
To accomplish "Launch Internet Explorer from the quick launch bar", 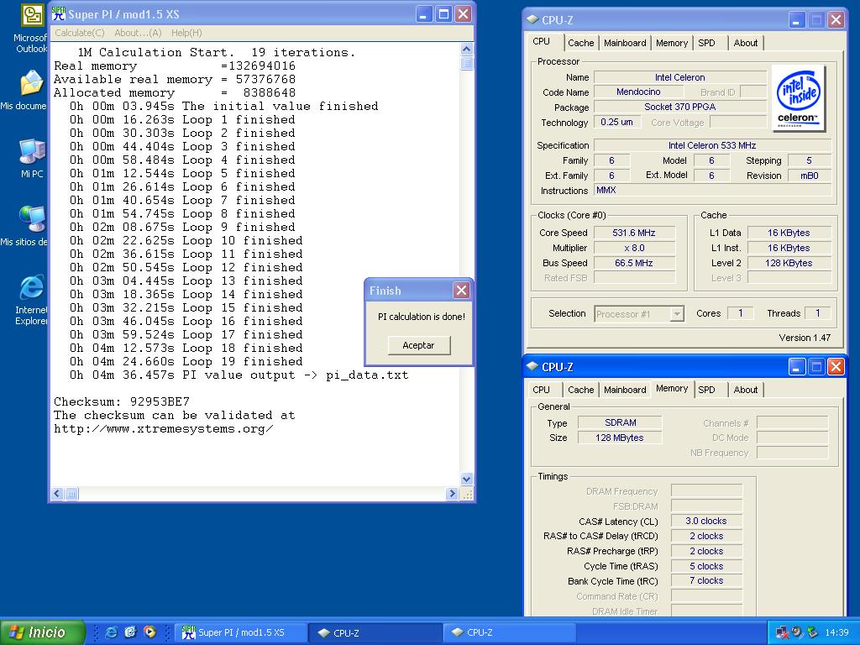I will pyautogui.click(x=111, y=632).
